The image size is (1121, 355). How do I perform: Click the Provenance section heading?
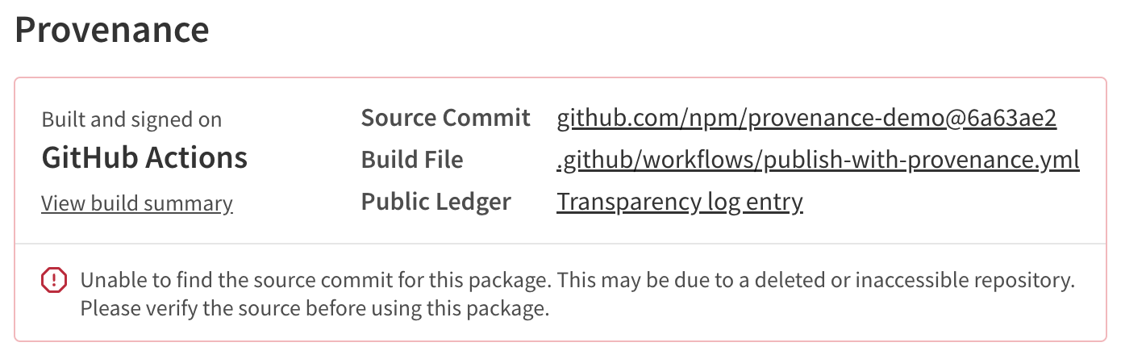pos(112,30)
